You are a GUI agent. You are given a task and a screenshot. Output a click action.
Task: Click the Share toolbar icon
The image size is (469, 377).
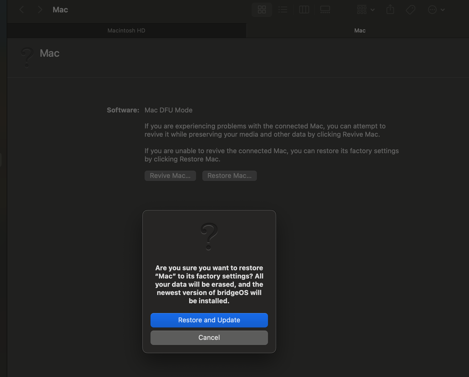click(390, 10)
